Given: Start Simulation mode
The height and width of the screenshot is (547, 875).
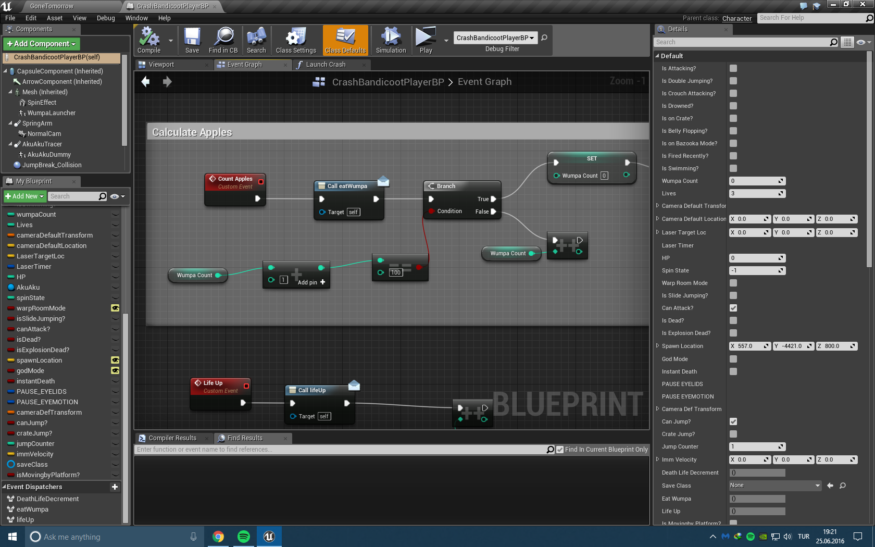Looking at the screenshot, I should tap(391, 40).
